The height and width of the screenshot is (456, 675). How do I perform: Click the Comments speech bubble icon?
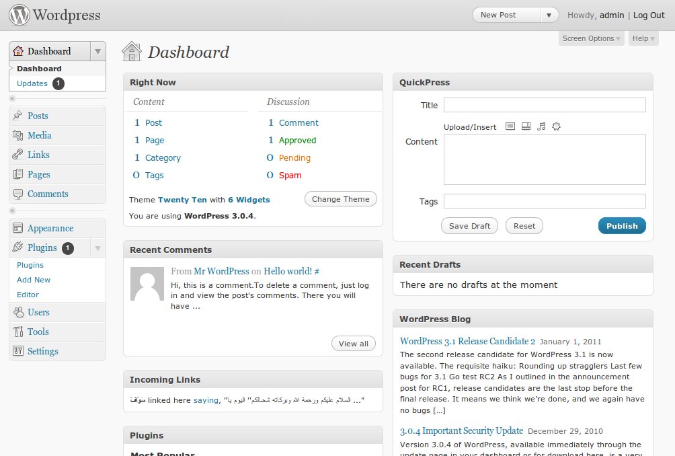click(x=17, y=194)
